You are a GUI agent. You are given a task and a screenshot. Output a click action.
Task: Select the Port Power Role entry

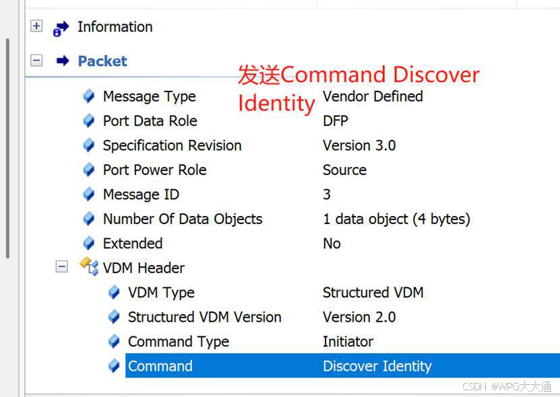154,170
